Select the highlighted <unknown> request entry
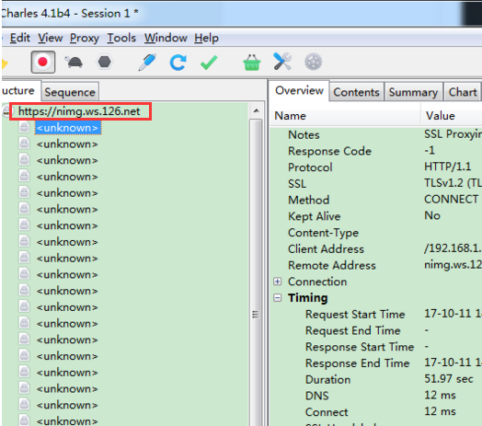The height and width of the screenshot is (426, 482). tap(68, 128)
